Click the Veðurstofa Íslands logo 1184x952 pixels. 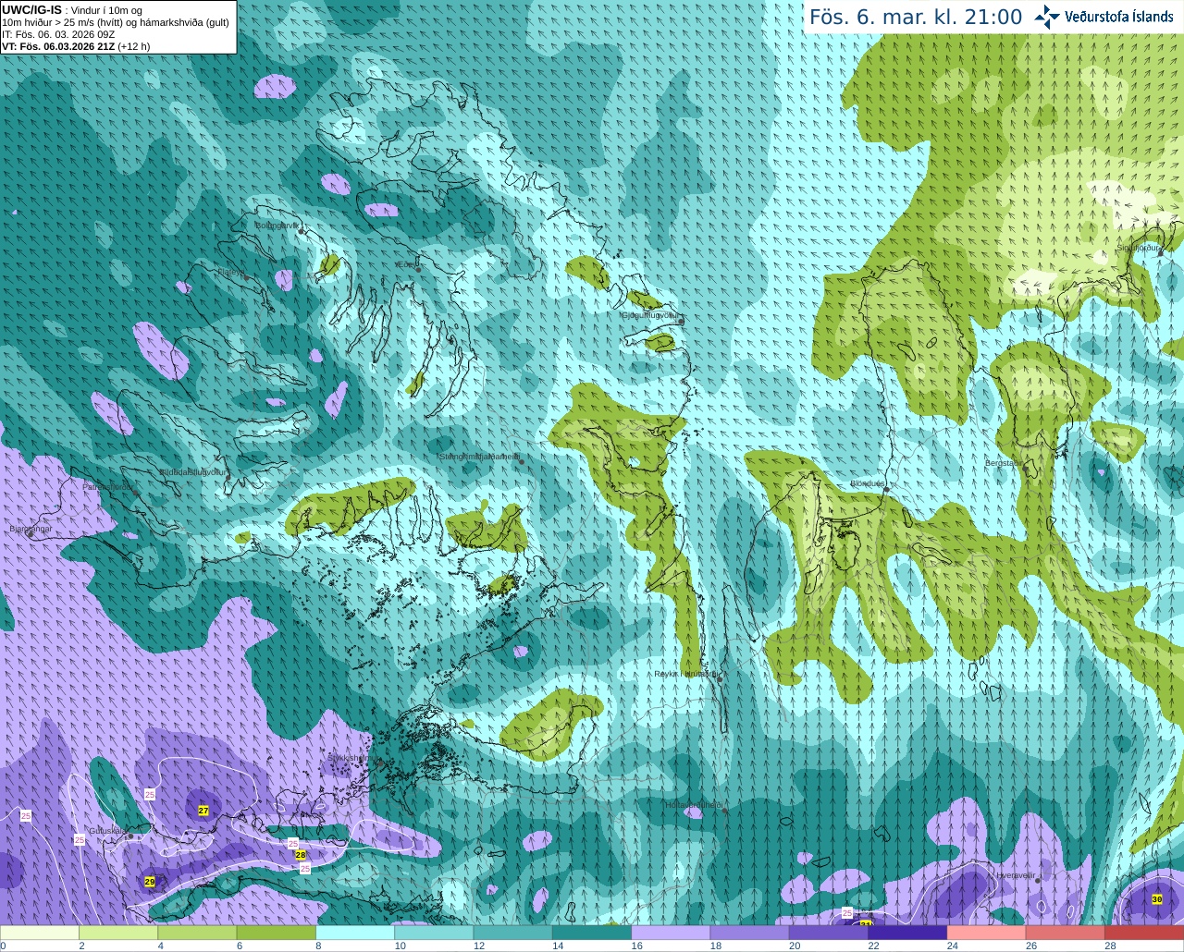click(x=1104, y=17)
